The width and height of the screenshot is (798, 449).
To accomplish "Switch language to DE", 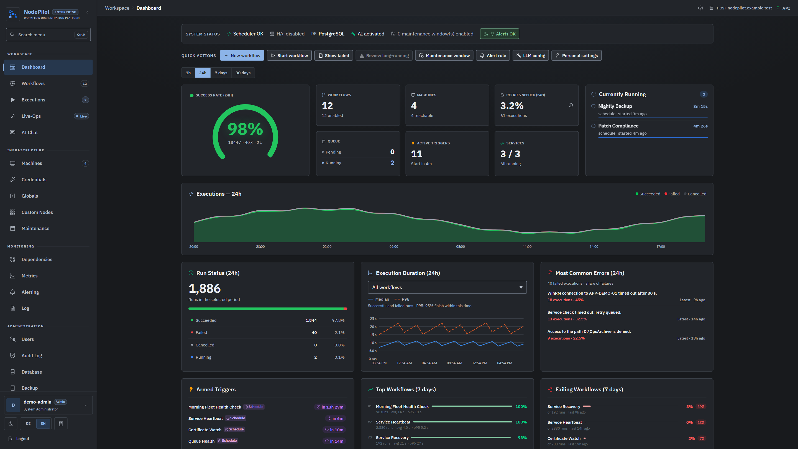I will pyautogui.click(x=28, y=424).
